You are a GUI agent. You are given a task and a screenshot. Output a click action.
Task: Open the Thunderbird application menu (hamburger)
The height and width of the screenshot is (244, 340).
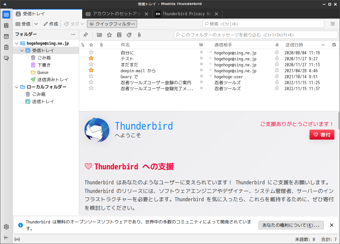pyautogui.click(x=333, y=24)
